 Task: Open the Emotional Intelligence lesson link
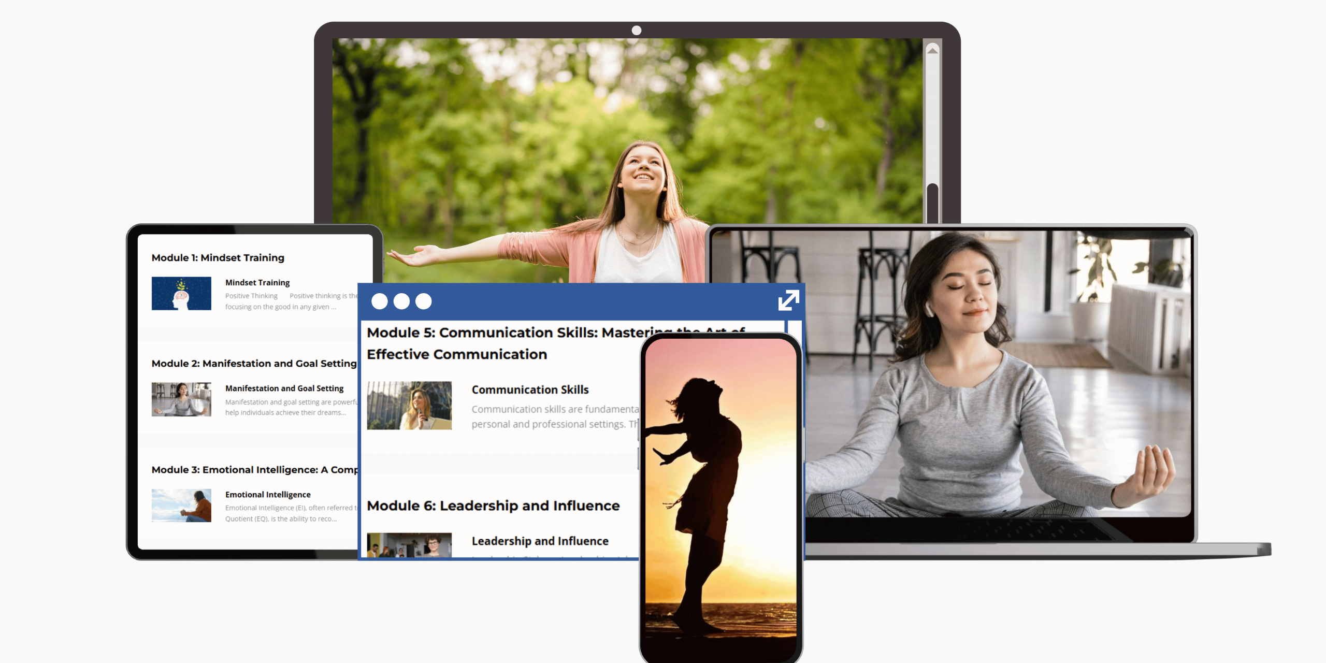point(268,495)
